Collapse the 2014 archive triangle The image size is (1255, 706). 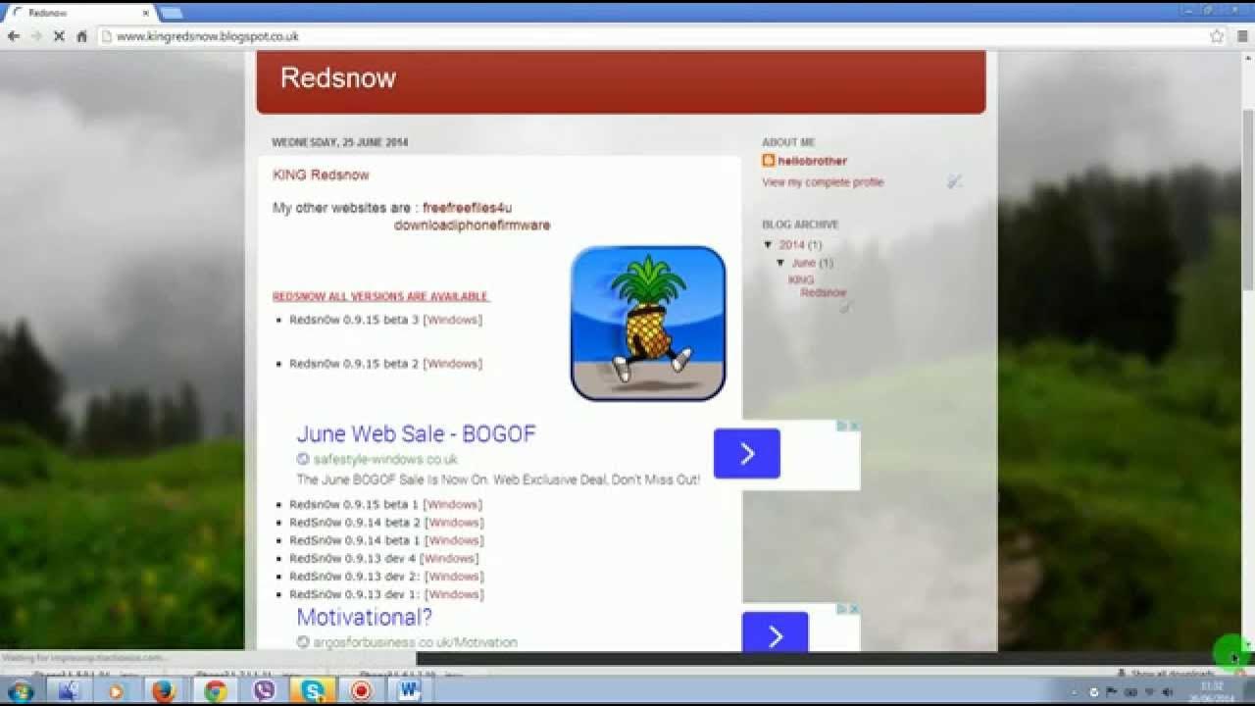point(769,245)
